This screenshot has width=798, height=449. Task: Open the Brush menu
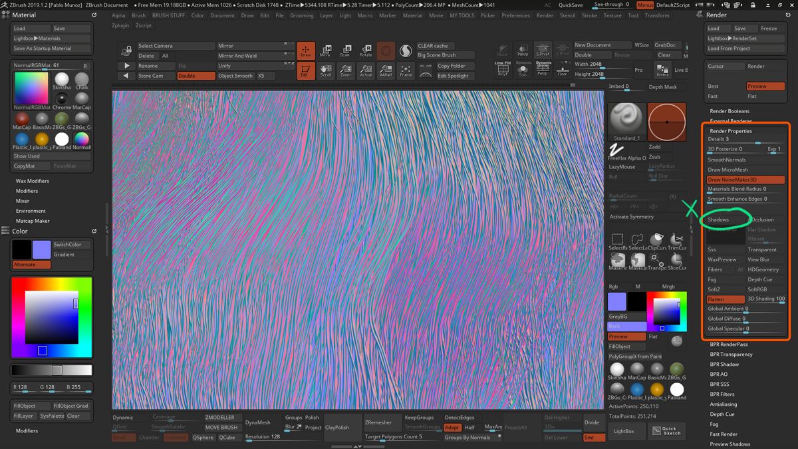point(138,15)
